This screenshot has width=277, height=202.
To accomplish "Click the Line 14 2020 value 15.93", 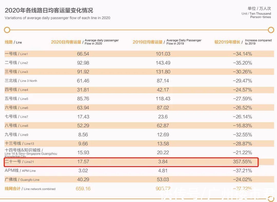I will tap(83, 153).
